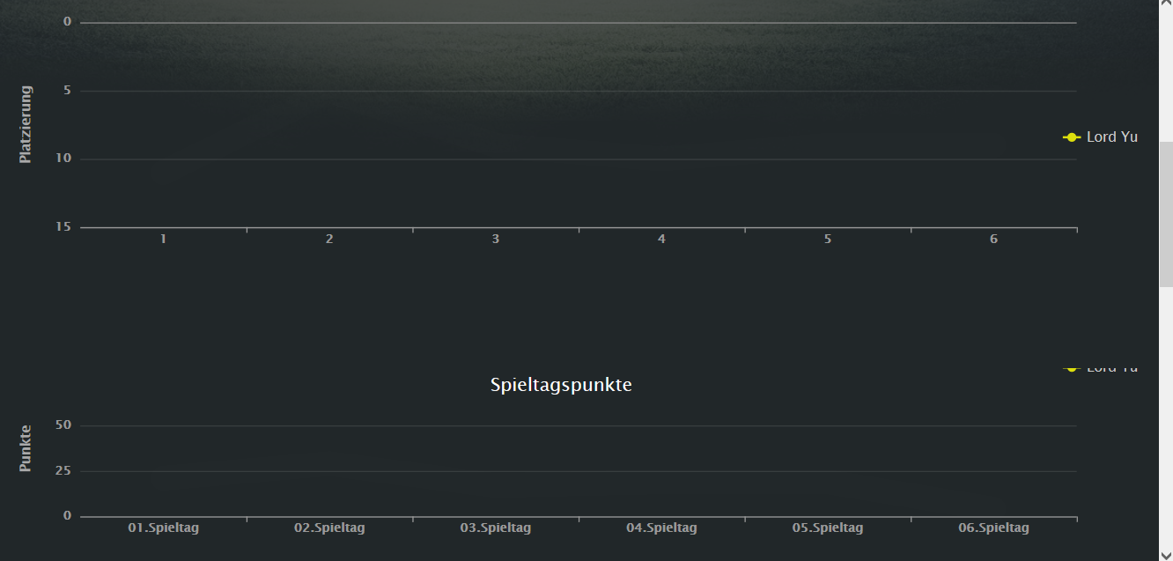Select the 06.Spieltag axis label

point(993,528)
